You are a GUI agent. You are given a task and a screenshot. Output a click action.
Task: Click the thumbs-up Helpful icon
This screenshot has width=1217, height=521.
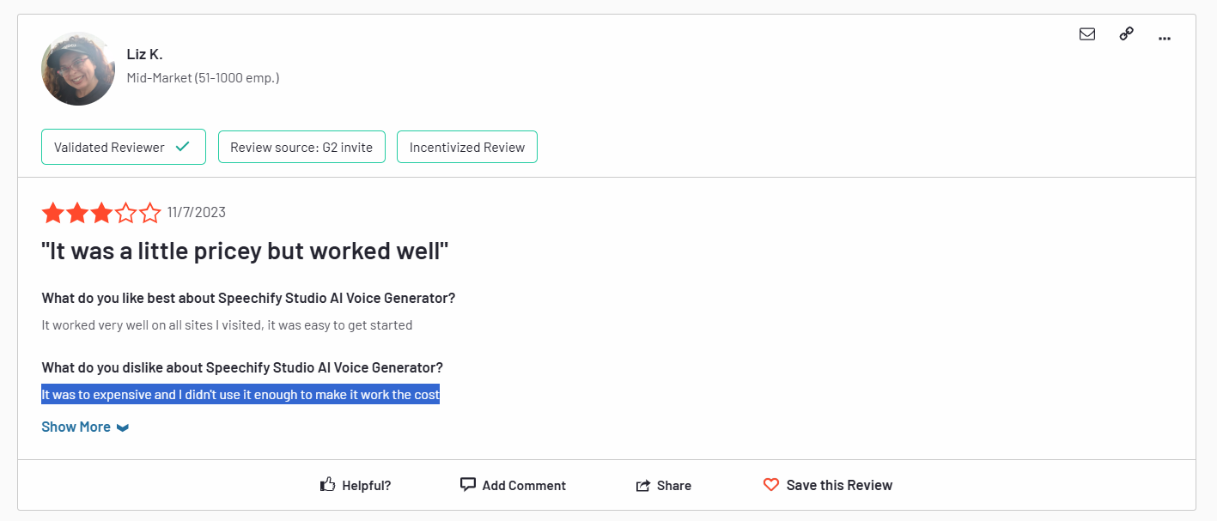click(x=327, y=485)
